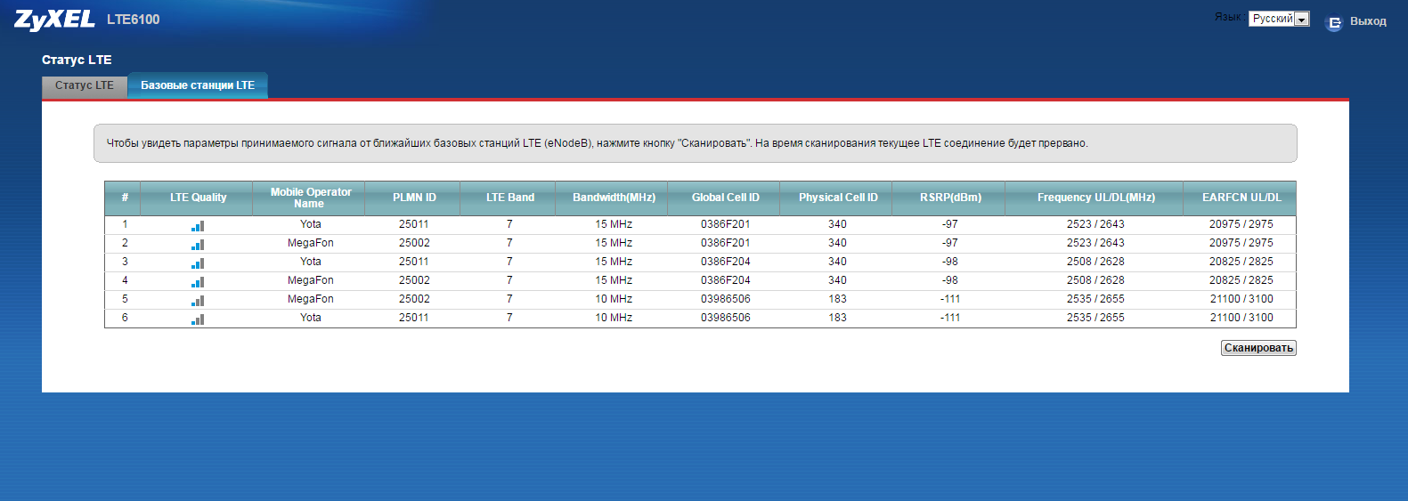Open the Русский language dropdown
The width and height of the screenshot is (1408, 501).
tap(1279, 19)
